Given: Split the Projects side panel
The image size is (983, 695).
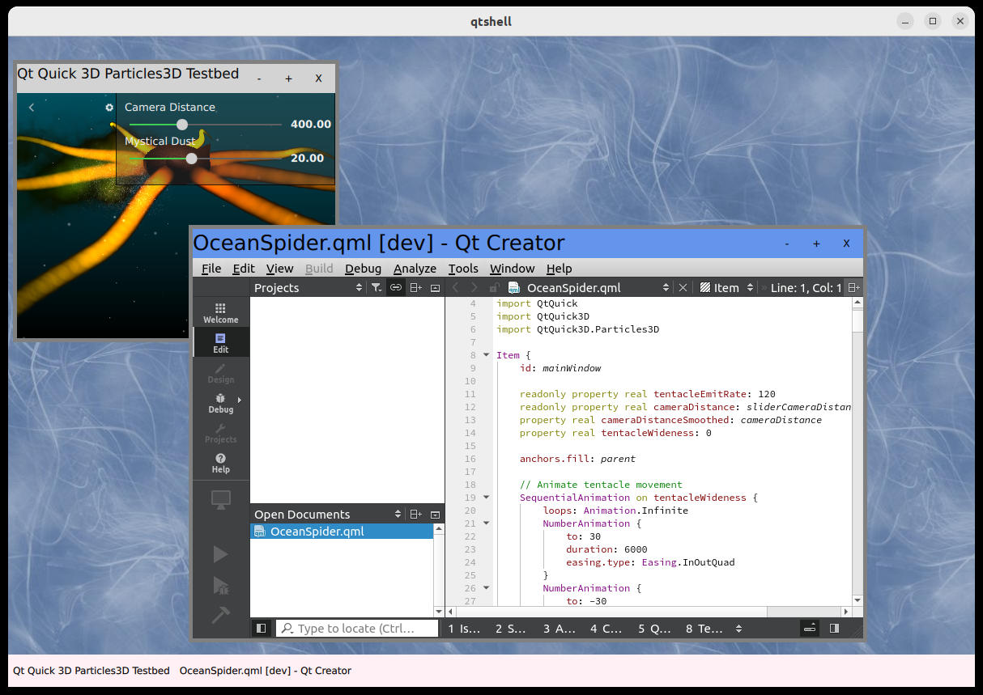Looking at the screenshot, I should point(415,287).
